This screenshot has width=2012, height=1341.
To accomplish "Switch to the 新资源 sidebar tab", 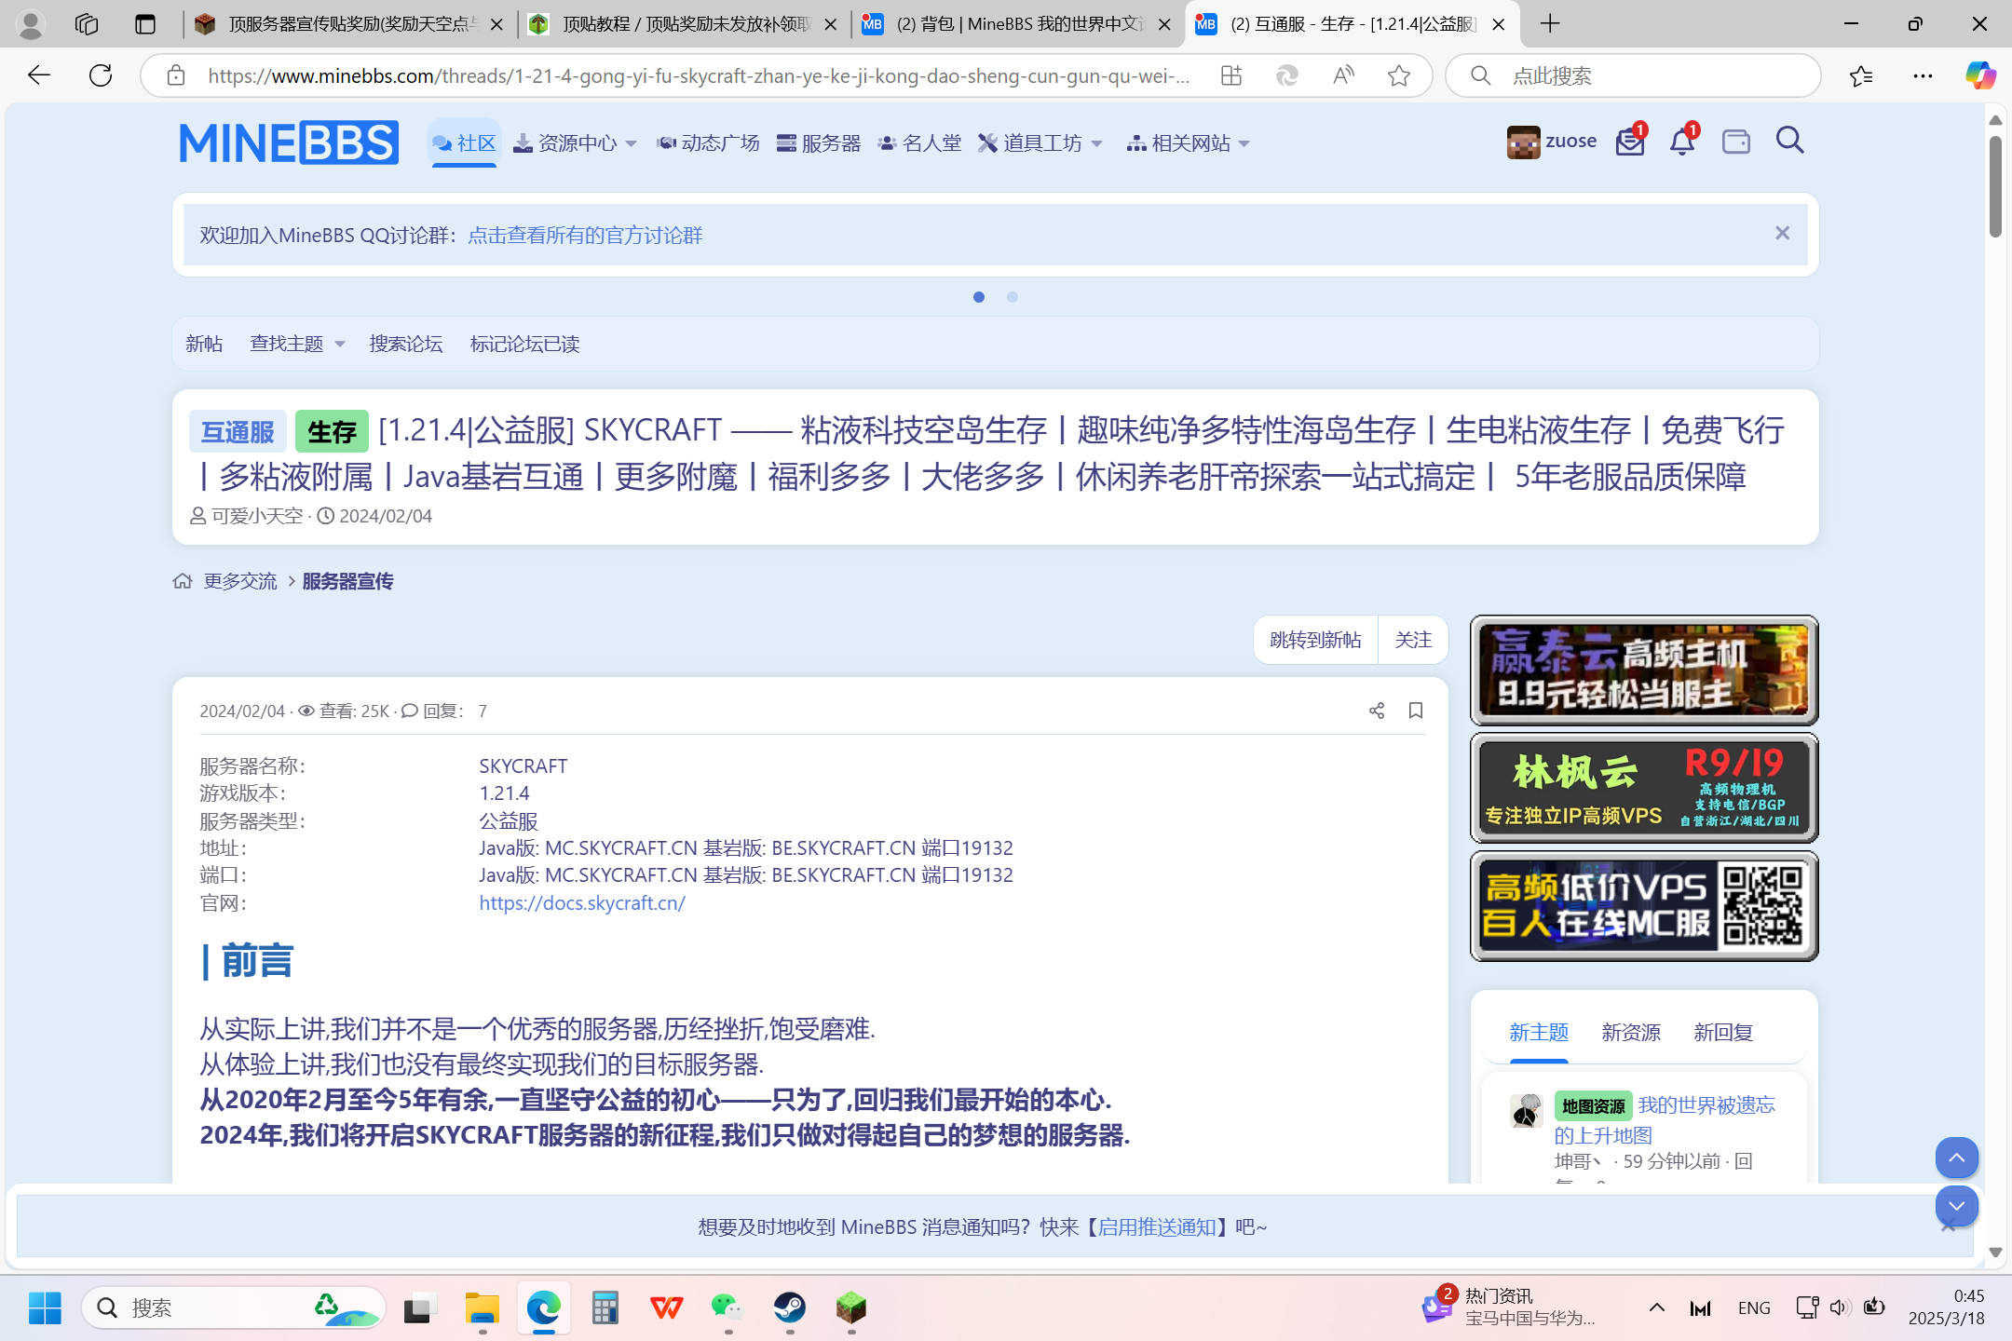I will [1631, 1032].
